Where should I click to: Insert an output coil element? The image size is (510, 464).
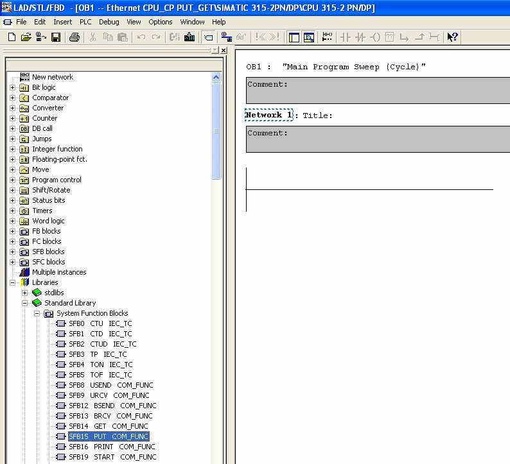pyautogui.click(x=375, y=37)
